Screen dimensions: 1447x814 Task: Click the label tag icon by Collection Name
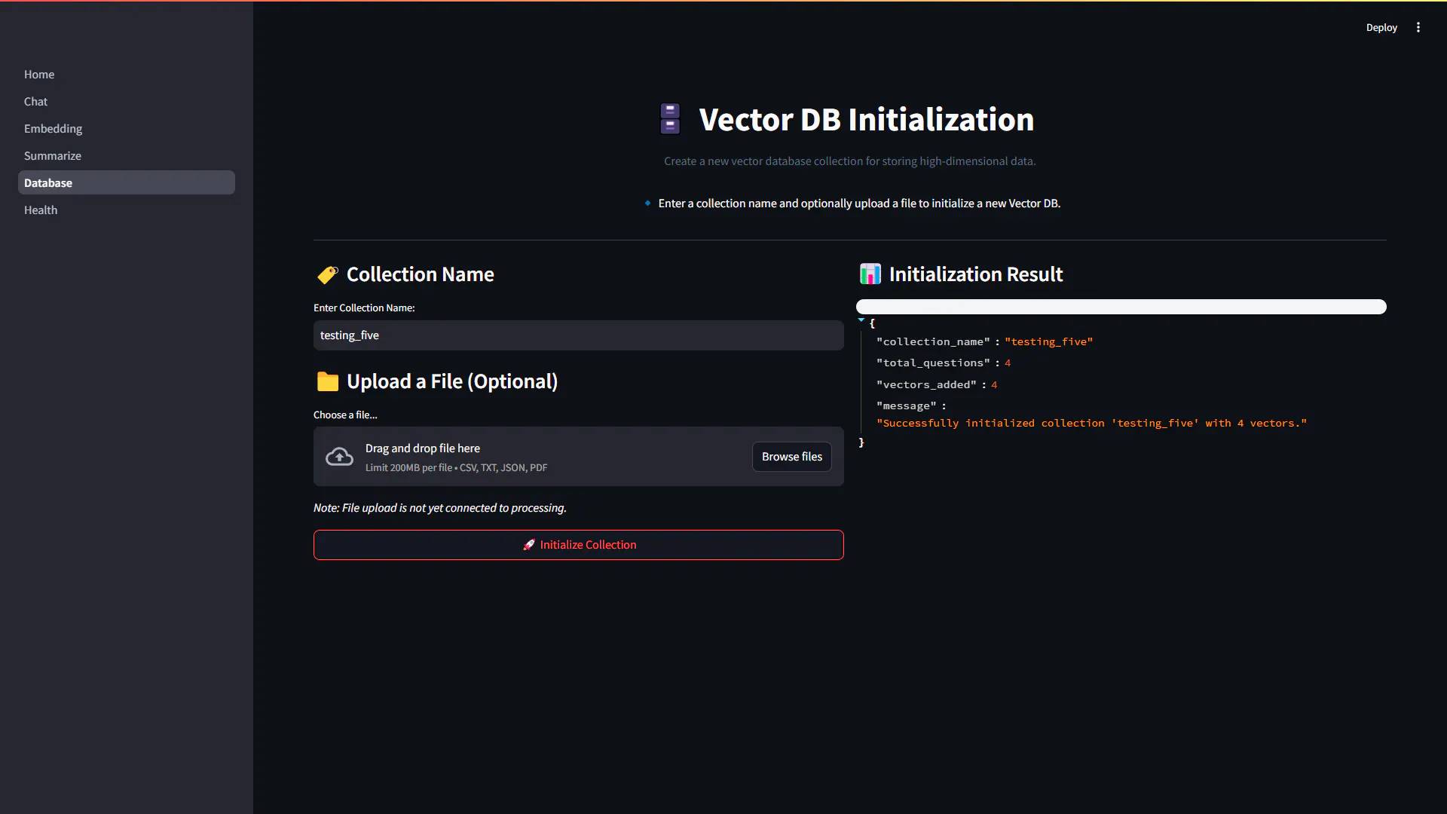point(328,275)
